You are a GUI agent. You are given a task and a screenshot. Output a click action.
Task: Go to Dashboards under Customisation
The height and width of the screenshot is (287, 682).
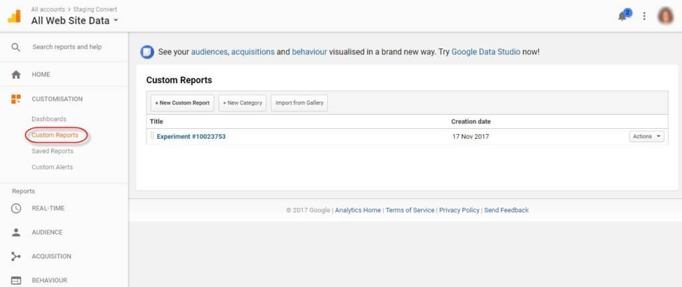[49, 119]
